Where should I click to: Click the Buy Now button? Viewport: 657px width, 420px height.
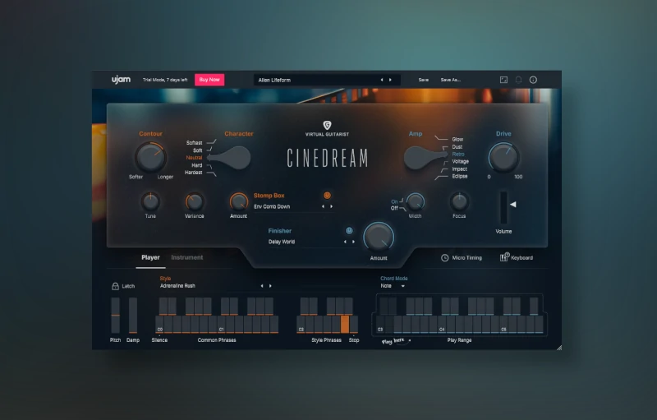click(209, 80)
